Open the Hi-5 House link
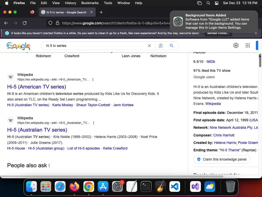This screenshot has width=262, height=197. click(x=16, y=149)
